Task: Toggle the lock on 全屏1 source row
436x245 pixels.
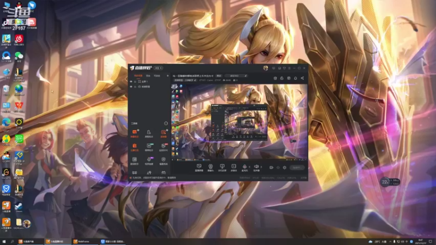Action: pyautogui.click(x=135, y=82)
